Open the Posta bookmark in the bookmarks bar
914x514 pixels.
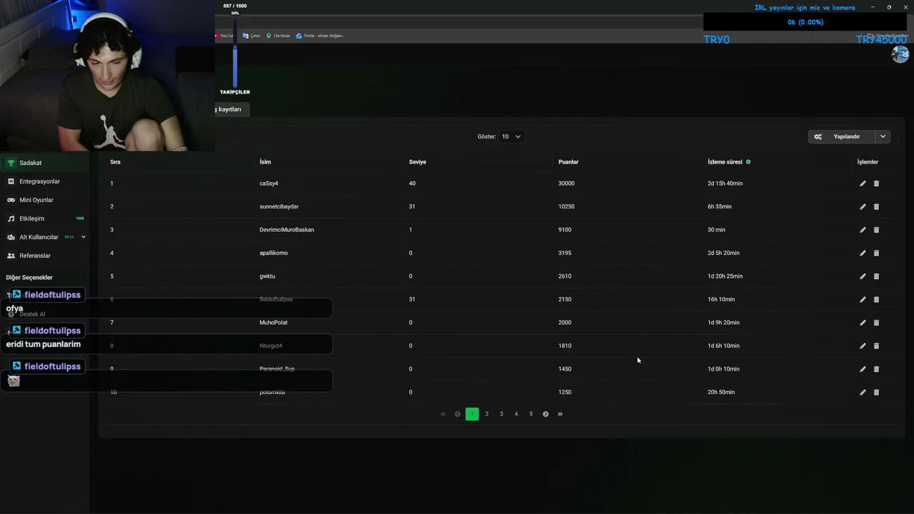point(320,36)
